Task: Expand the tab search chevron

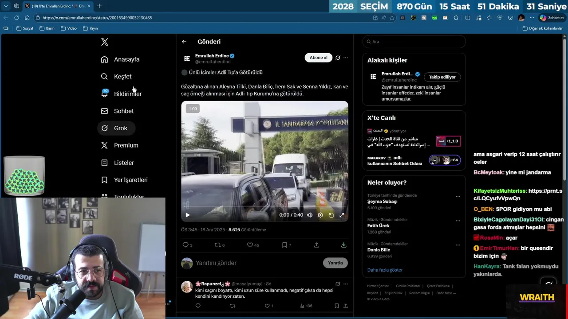Action: coord(5,6)
